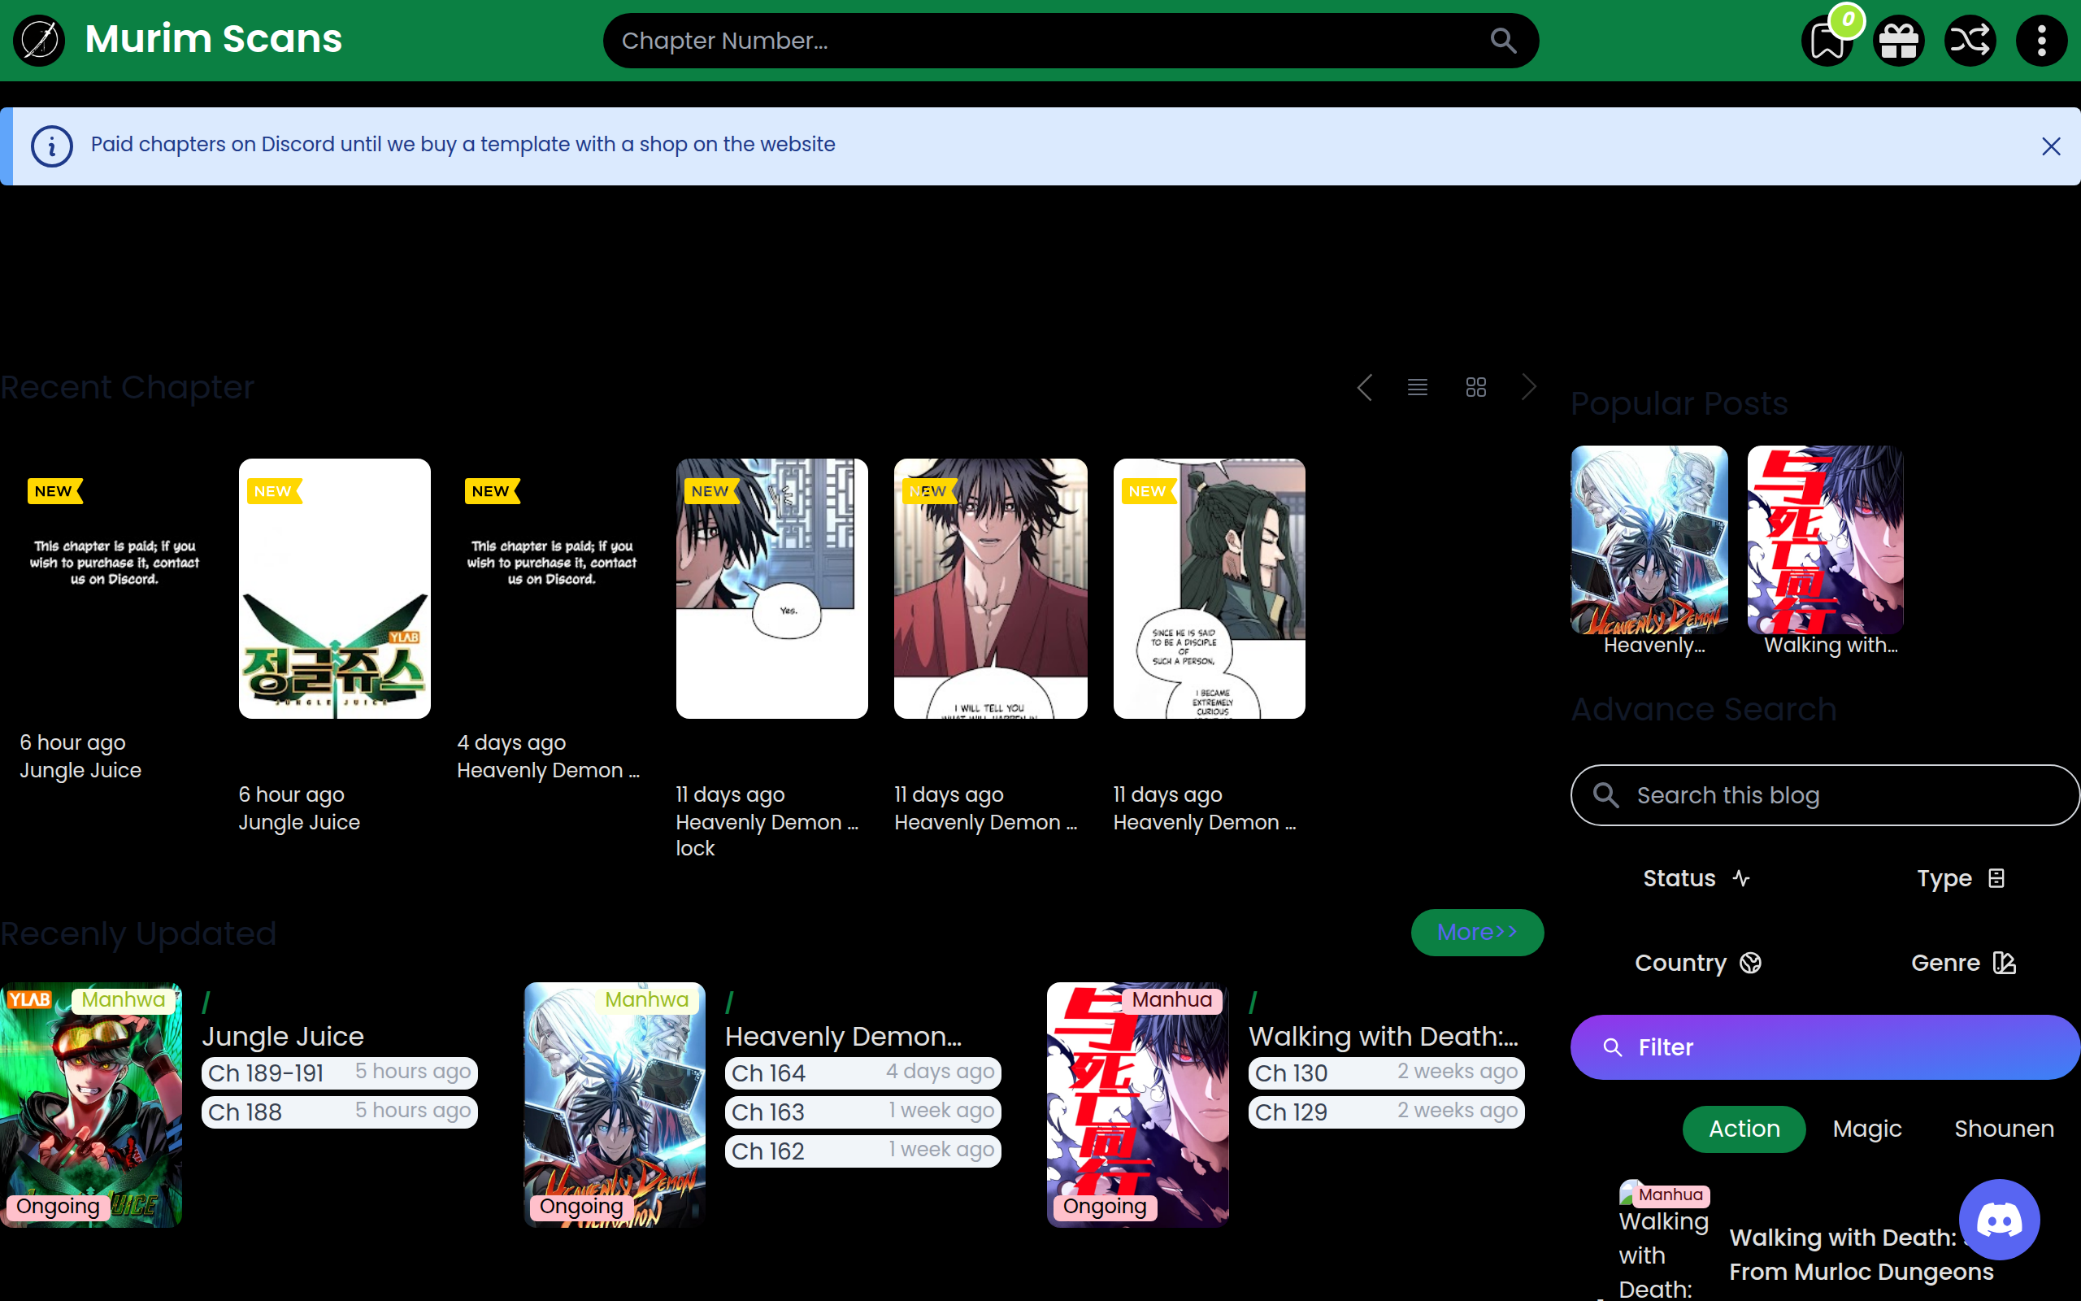This screenshot has height=1301, width=2081.
Task: Open the Jungle Juice title in Recently Updated
Action: click(x=283, y=1036)
